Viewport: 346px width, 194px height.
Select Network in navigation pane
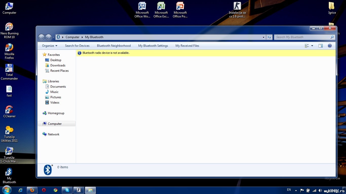coord(53,134)
